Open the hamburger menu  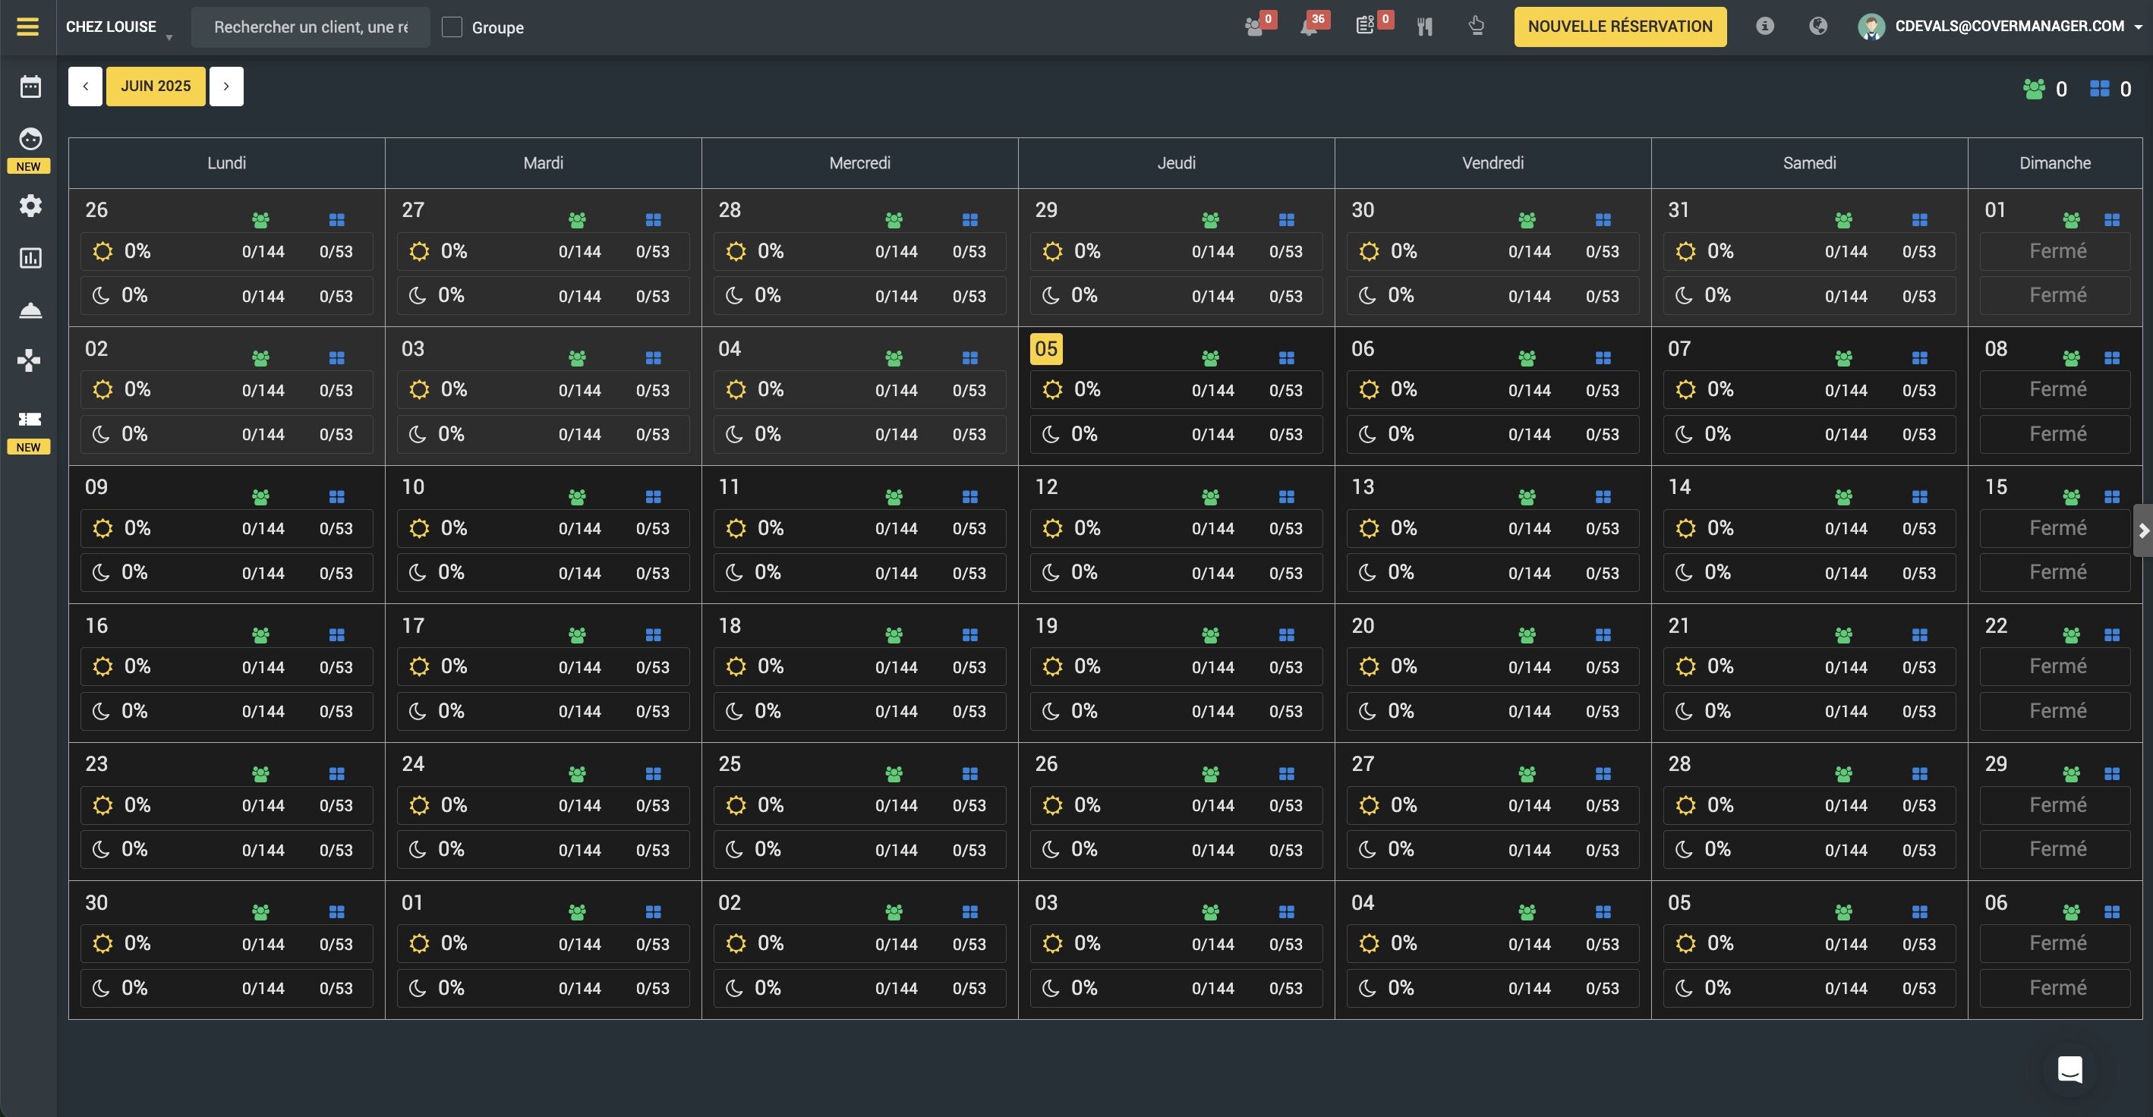click(x=27, y=27)
